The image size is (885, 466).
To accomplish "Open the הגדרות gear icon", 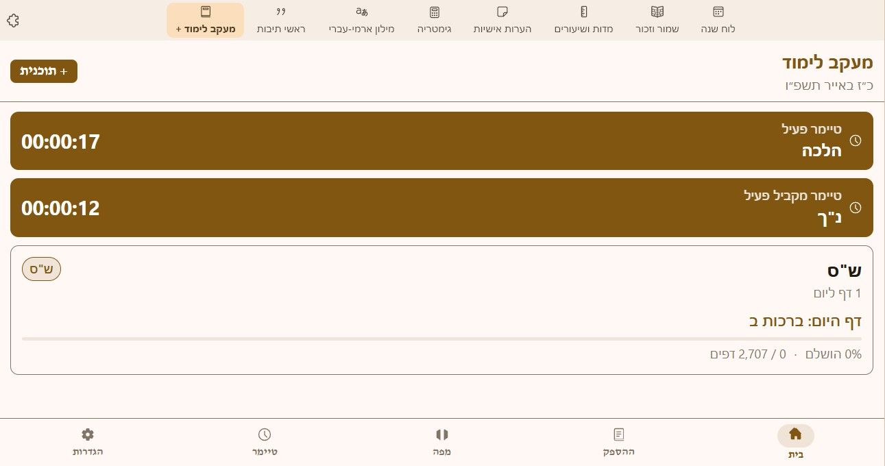I will (x=88, y=434).
